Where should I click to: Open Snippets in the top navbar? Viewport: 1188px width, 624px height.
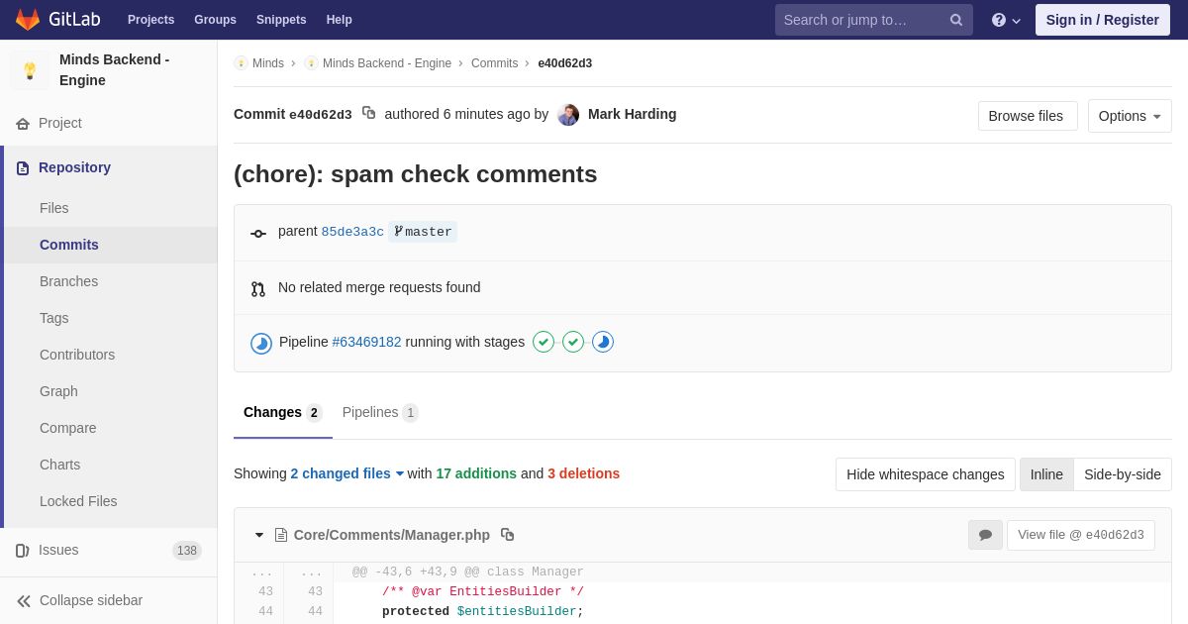click(x=281, y=20)
